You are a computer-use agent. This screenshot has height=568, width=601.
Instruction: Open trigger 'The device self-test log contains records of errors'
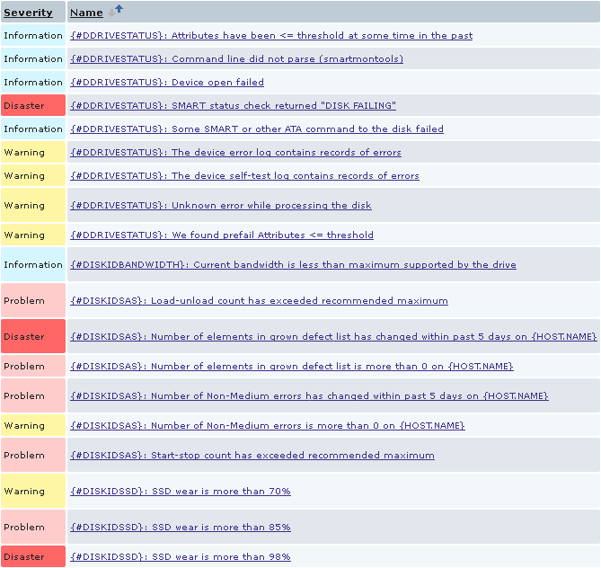pyautogui.click(x=244, y=176)
